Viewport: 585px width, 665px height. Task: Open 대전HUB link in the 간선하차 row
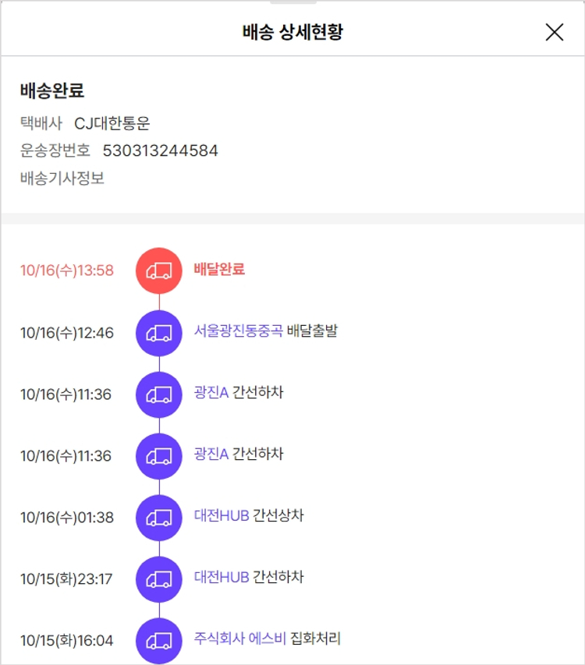click(222, 578)
